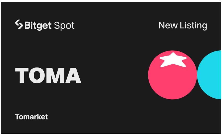Click the word Spot in the header

pos(64,26)
